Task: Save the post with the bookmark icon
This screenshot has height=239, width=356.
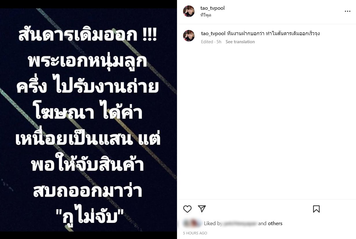Action: pyautogui.click(x=316, y=209)
